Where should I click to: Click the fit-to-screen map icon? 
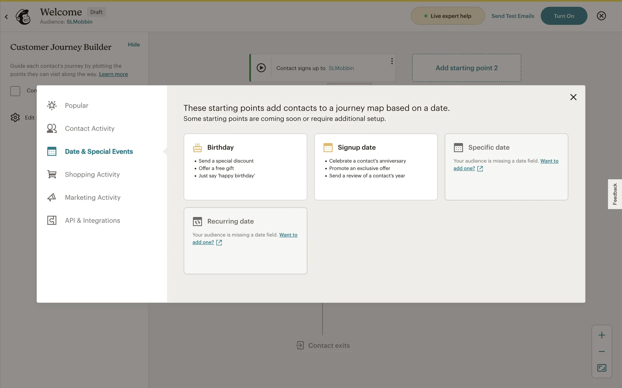click(602, 368)
